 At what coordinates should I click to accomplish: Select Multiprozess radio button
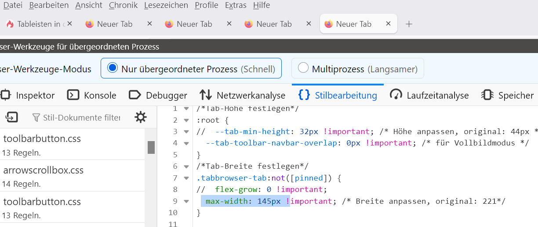click(x=303, y=68)
